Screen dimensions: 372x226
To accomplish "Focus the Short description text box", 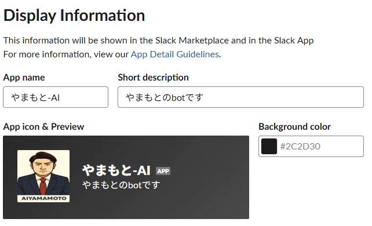I will (x=240, y=97).
